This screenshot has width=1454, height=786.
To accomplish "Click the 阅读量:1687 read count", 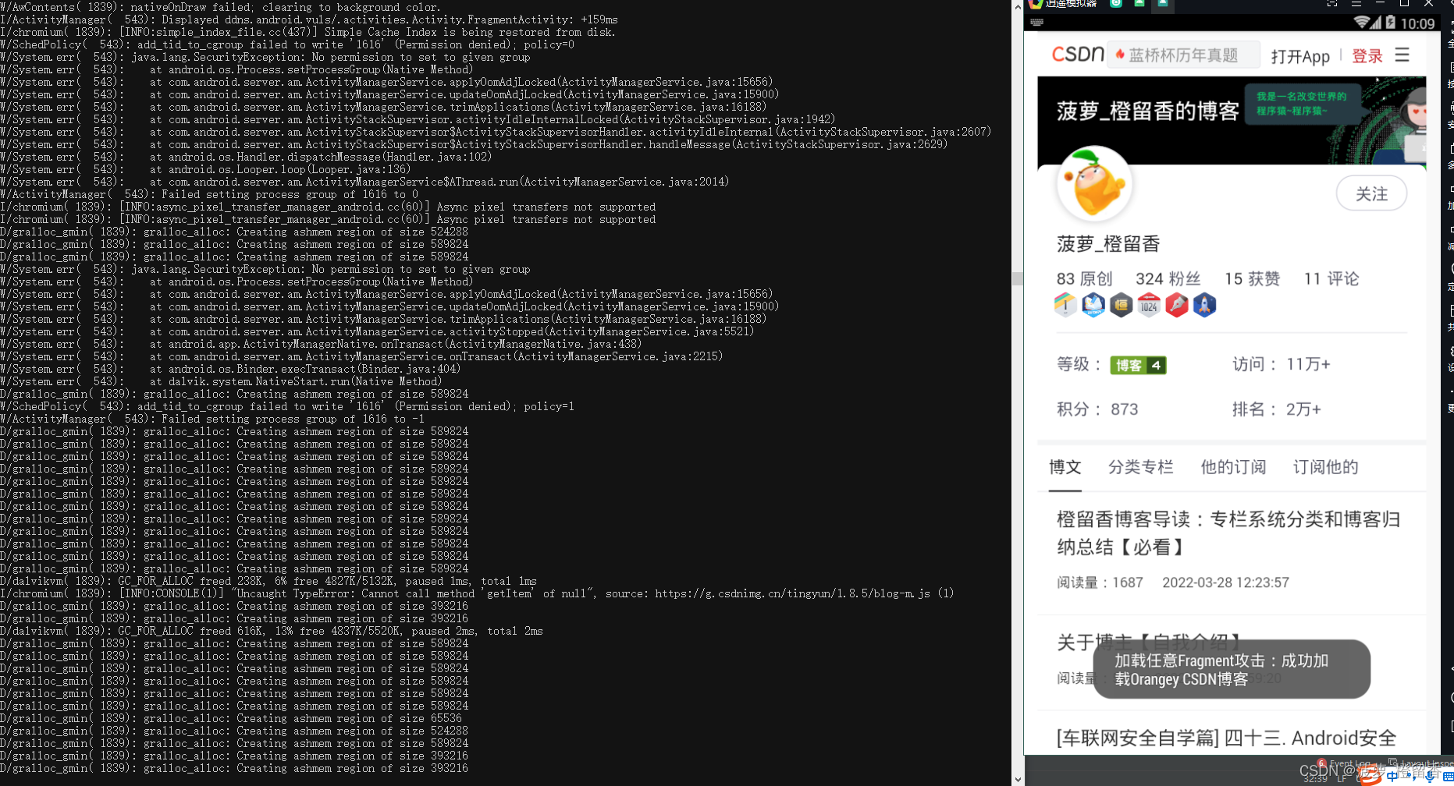I will click(1100, 582).
